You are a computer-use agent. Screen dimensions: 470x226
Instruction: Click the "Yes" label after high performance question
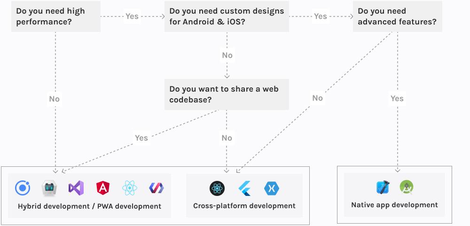(132, 16)
